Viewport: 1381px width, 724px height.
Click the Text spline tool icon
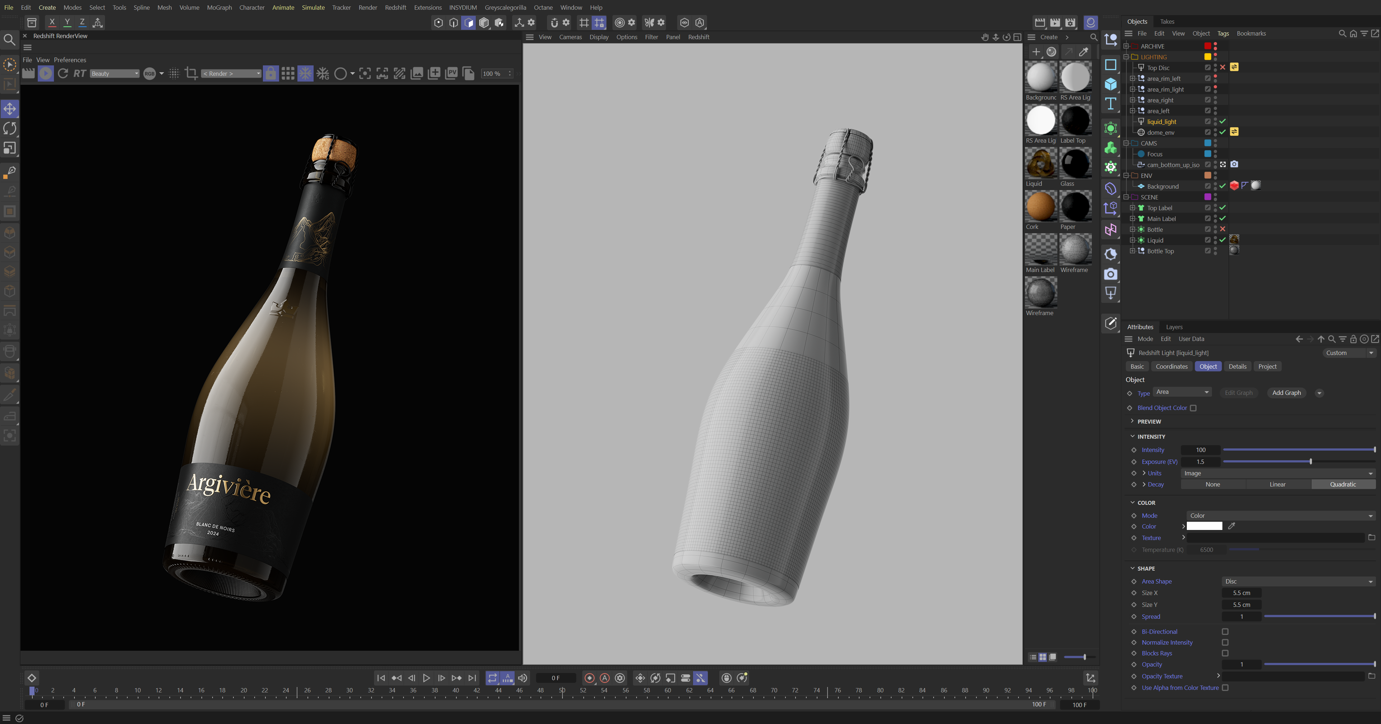click(1110, 104)
